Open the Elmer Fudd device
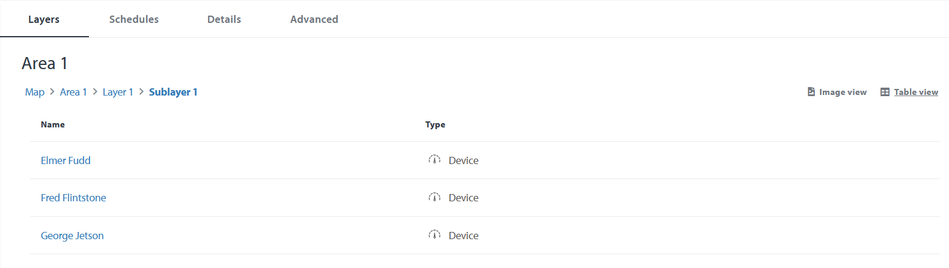This screenshot has height=268, width=949. click(x=66, y=160)
